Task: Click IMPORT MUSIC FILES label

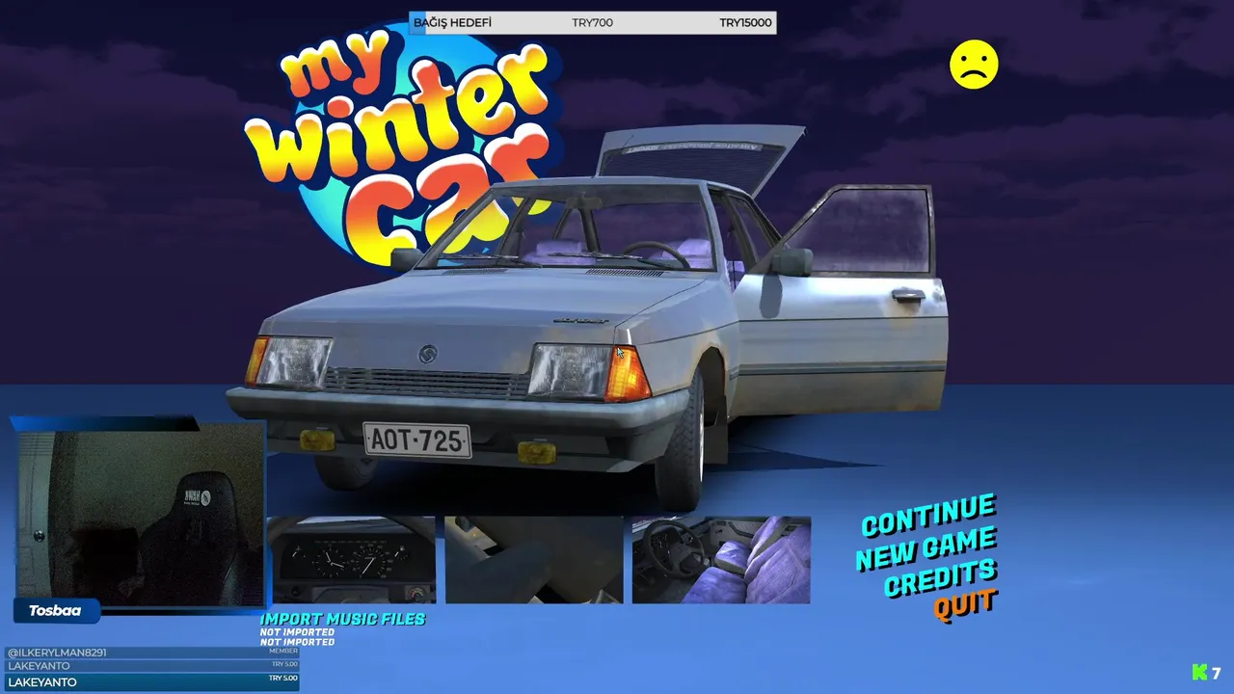Action: pos(342,619)
